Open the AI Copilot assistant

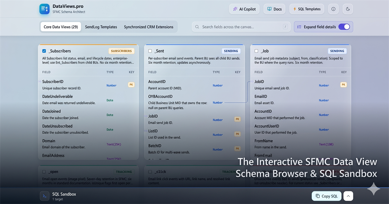[244, 9]
